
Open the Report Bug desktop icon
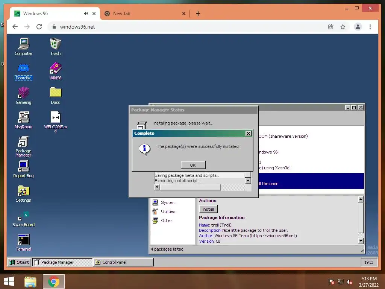[x=23, y=169]
